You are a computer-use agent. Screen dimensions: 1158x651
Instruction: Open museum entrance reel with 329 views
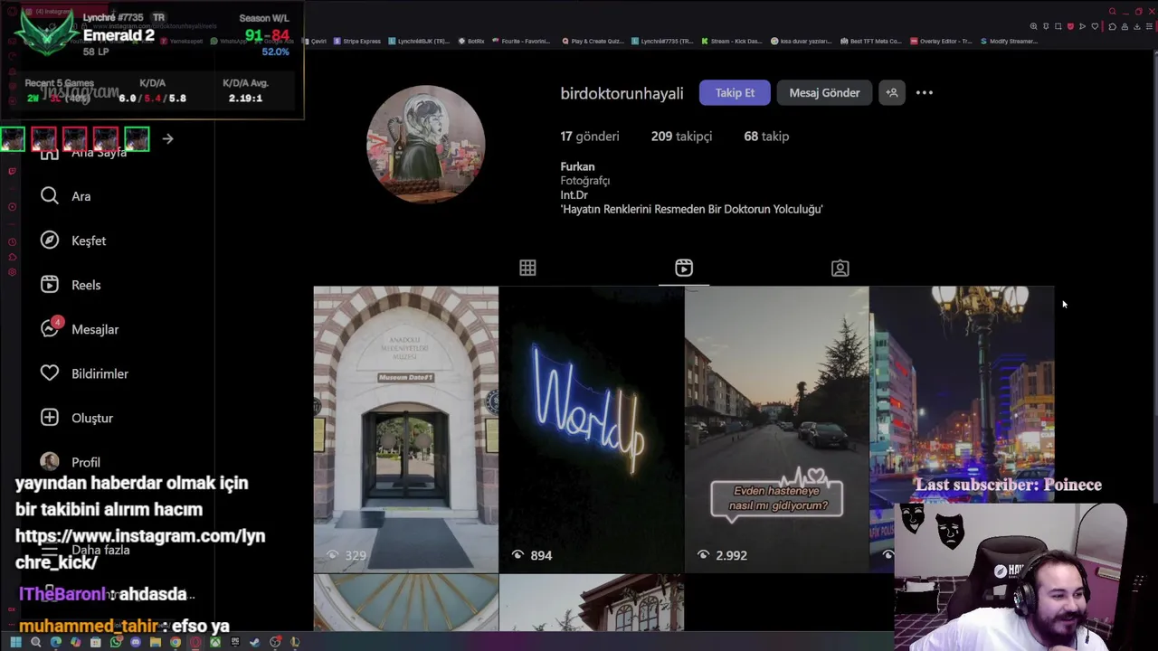pyautogui.click(x=405, y=429)
